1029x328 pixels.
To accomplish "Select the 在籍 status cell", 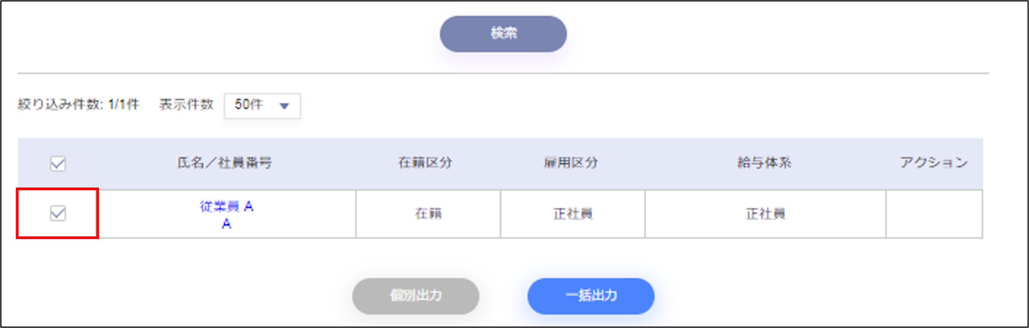I will coord(428,214).
